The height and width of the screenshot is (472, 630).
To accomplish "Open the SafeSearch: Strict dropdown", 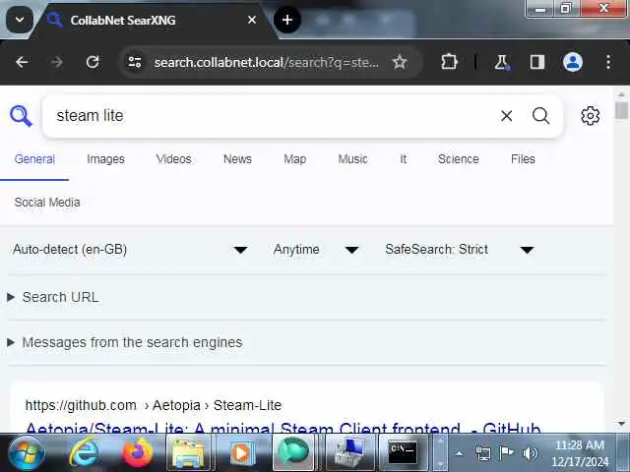I will (460, 250).
